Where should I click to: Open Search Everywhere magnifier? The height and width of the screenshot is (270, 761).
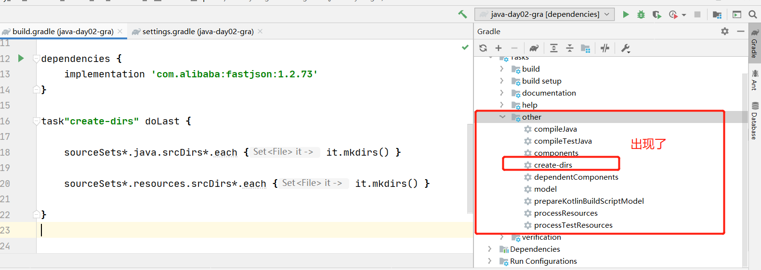coord(753,14)
